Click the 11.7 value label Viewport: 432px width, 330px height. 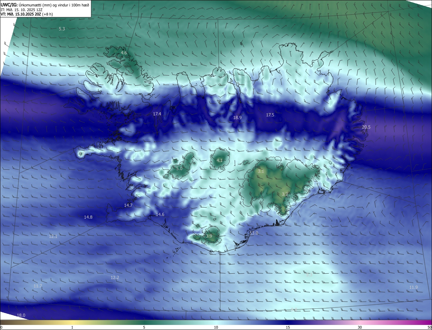tap(38, 286)
